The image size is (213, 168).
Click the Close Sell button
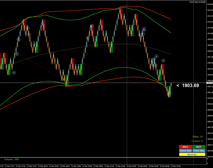point(185,151)
